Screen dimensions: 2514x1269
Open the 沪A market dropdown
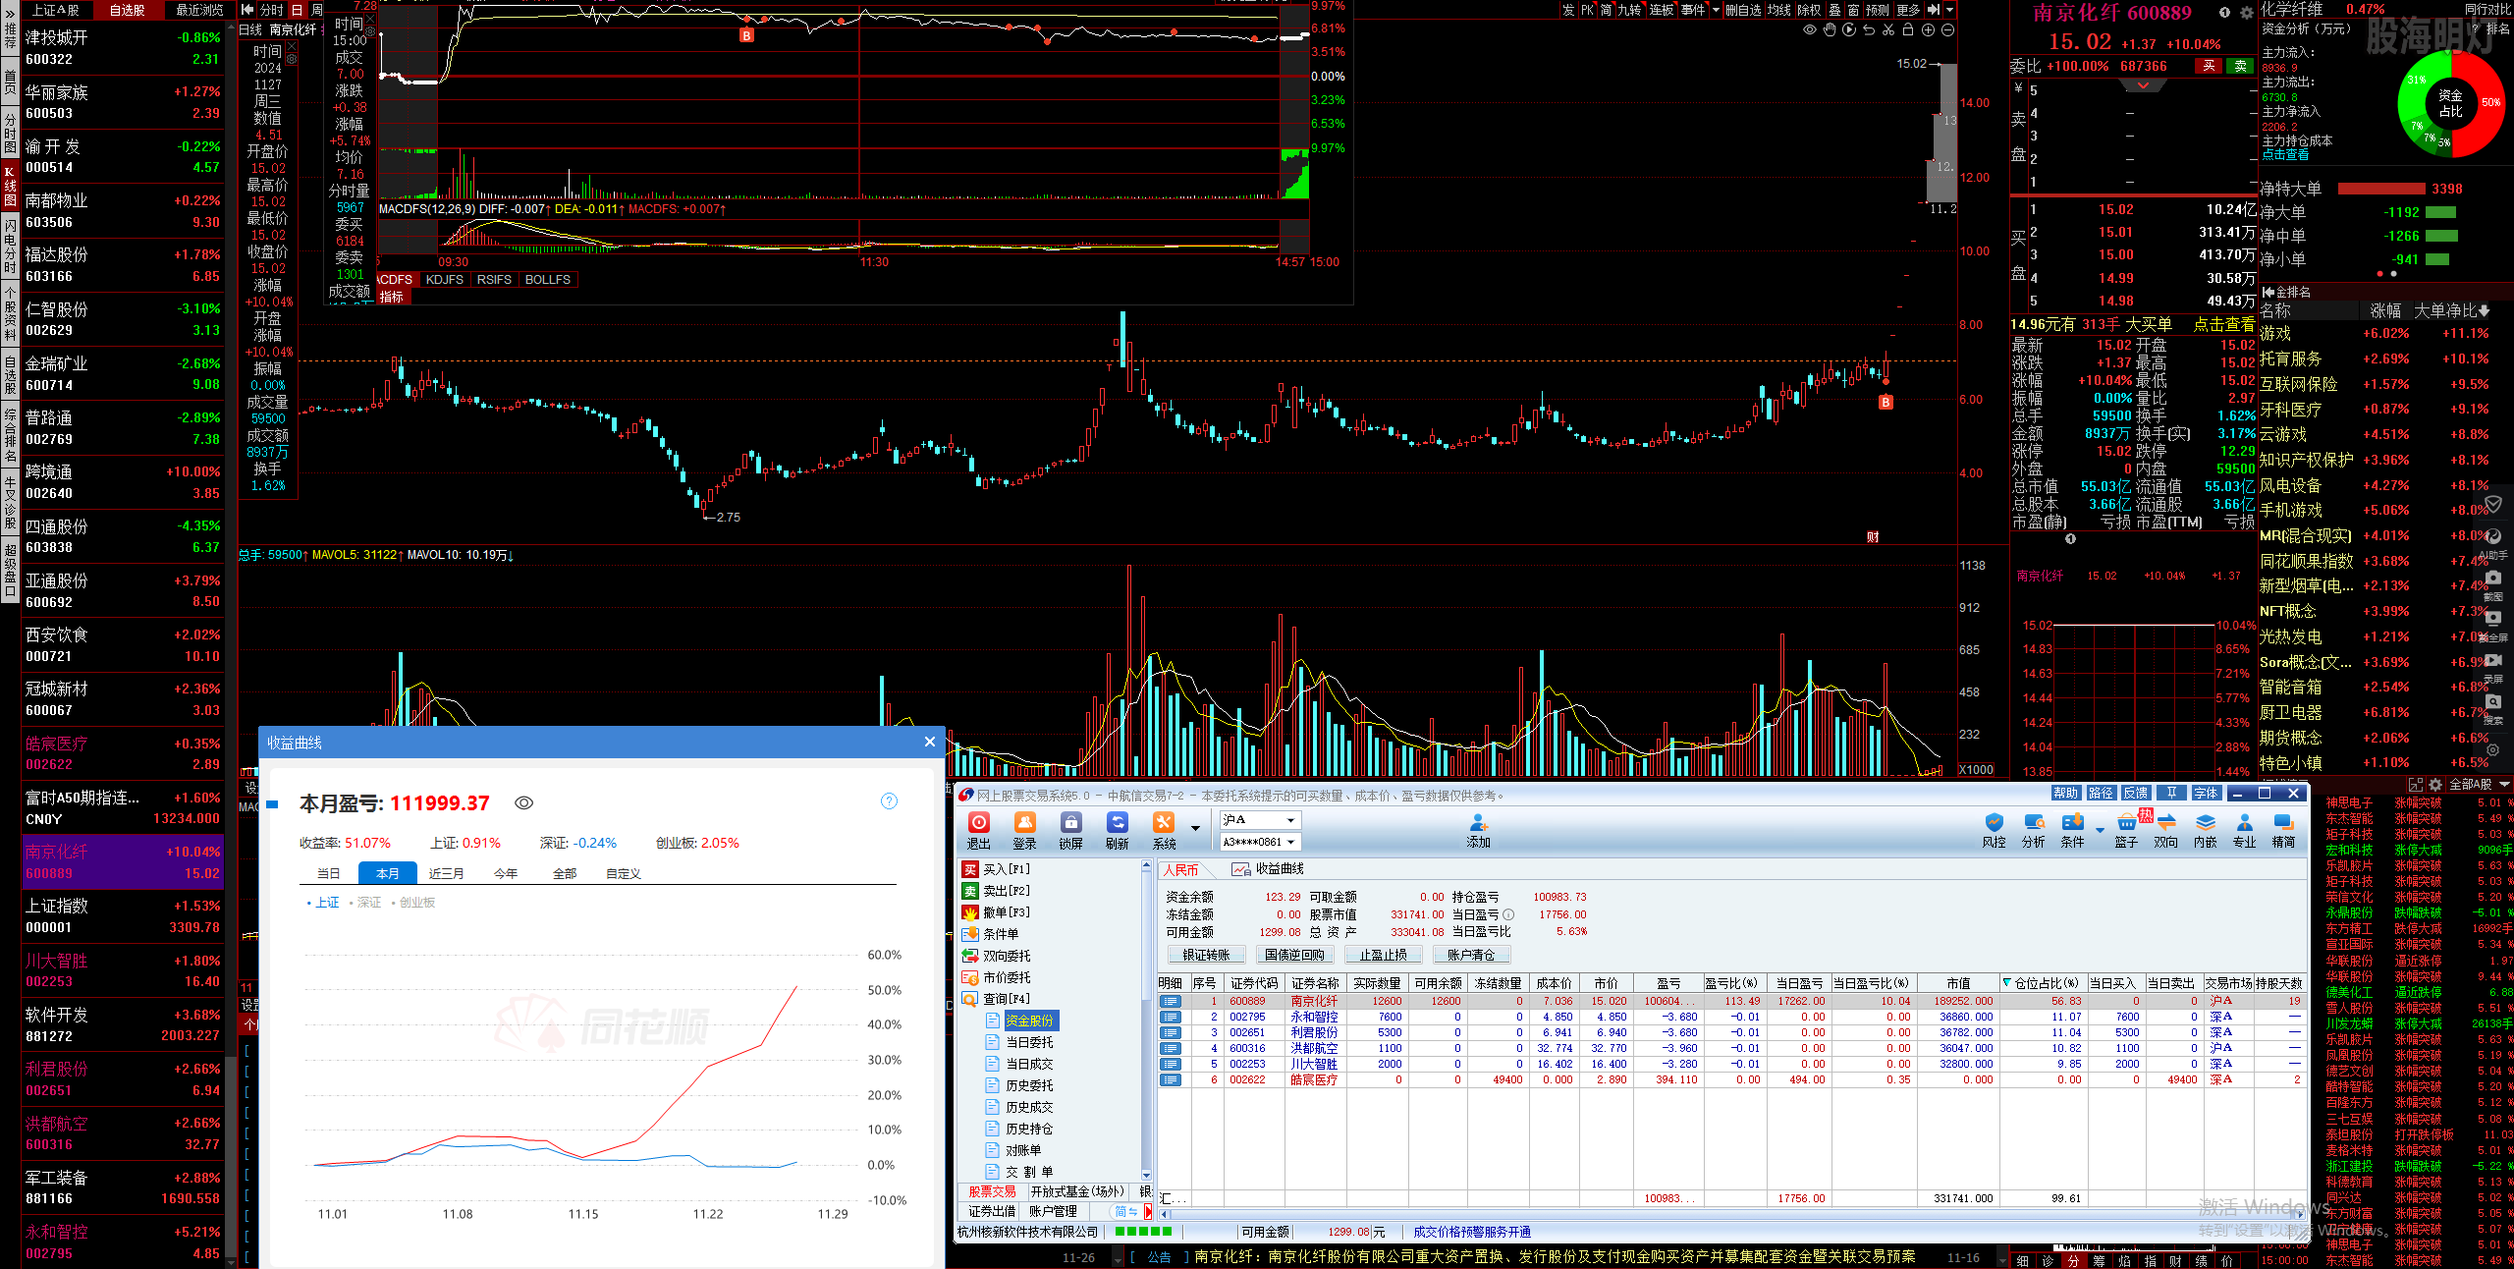pos(1260,820)
